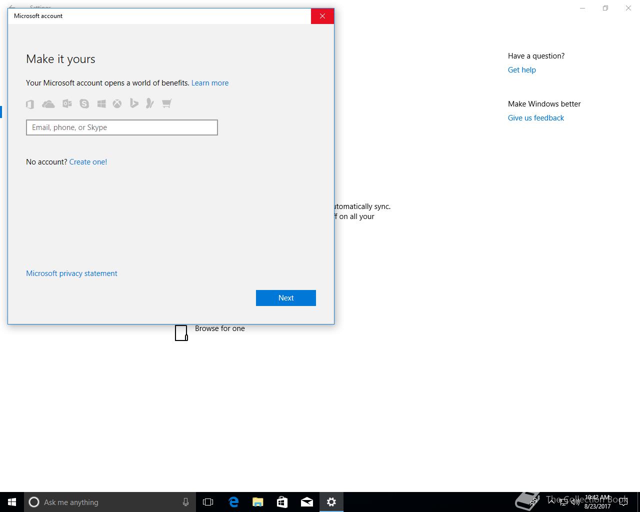Viewport: 640px width, 512px height.
Task: Open the Learn more link
Action: (210, 83)
